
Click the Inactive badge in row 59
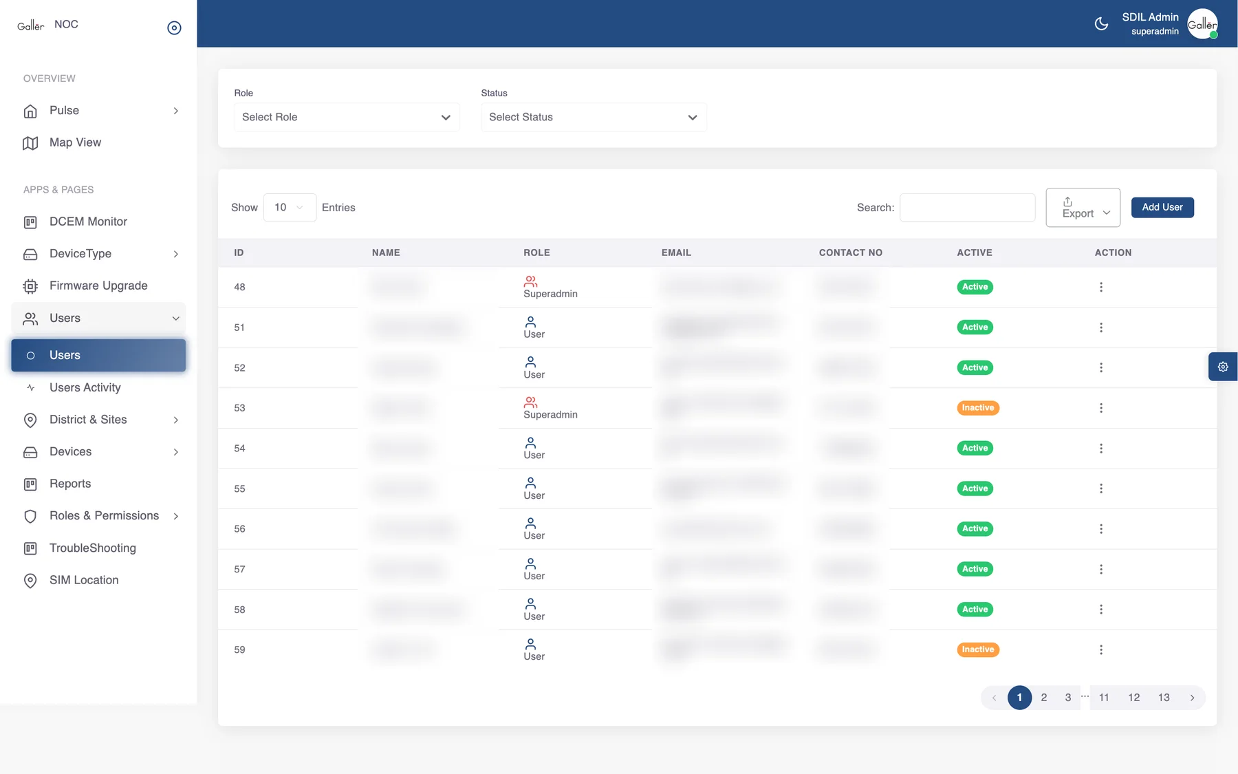[x=977, y=649]
